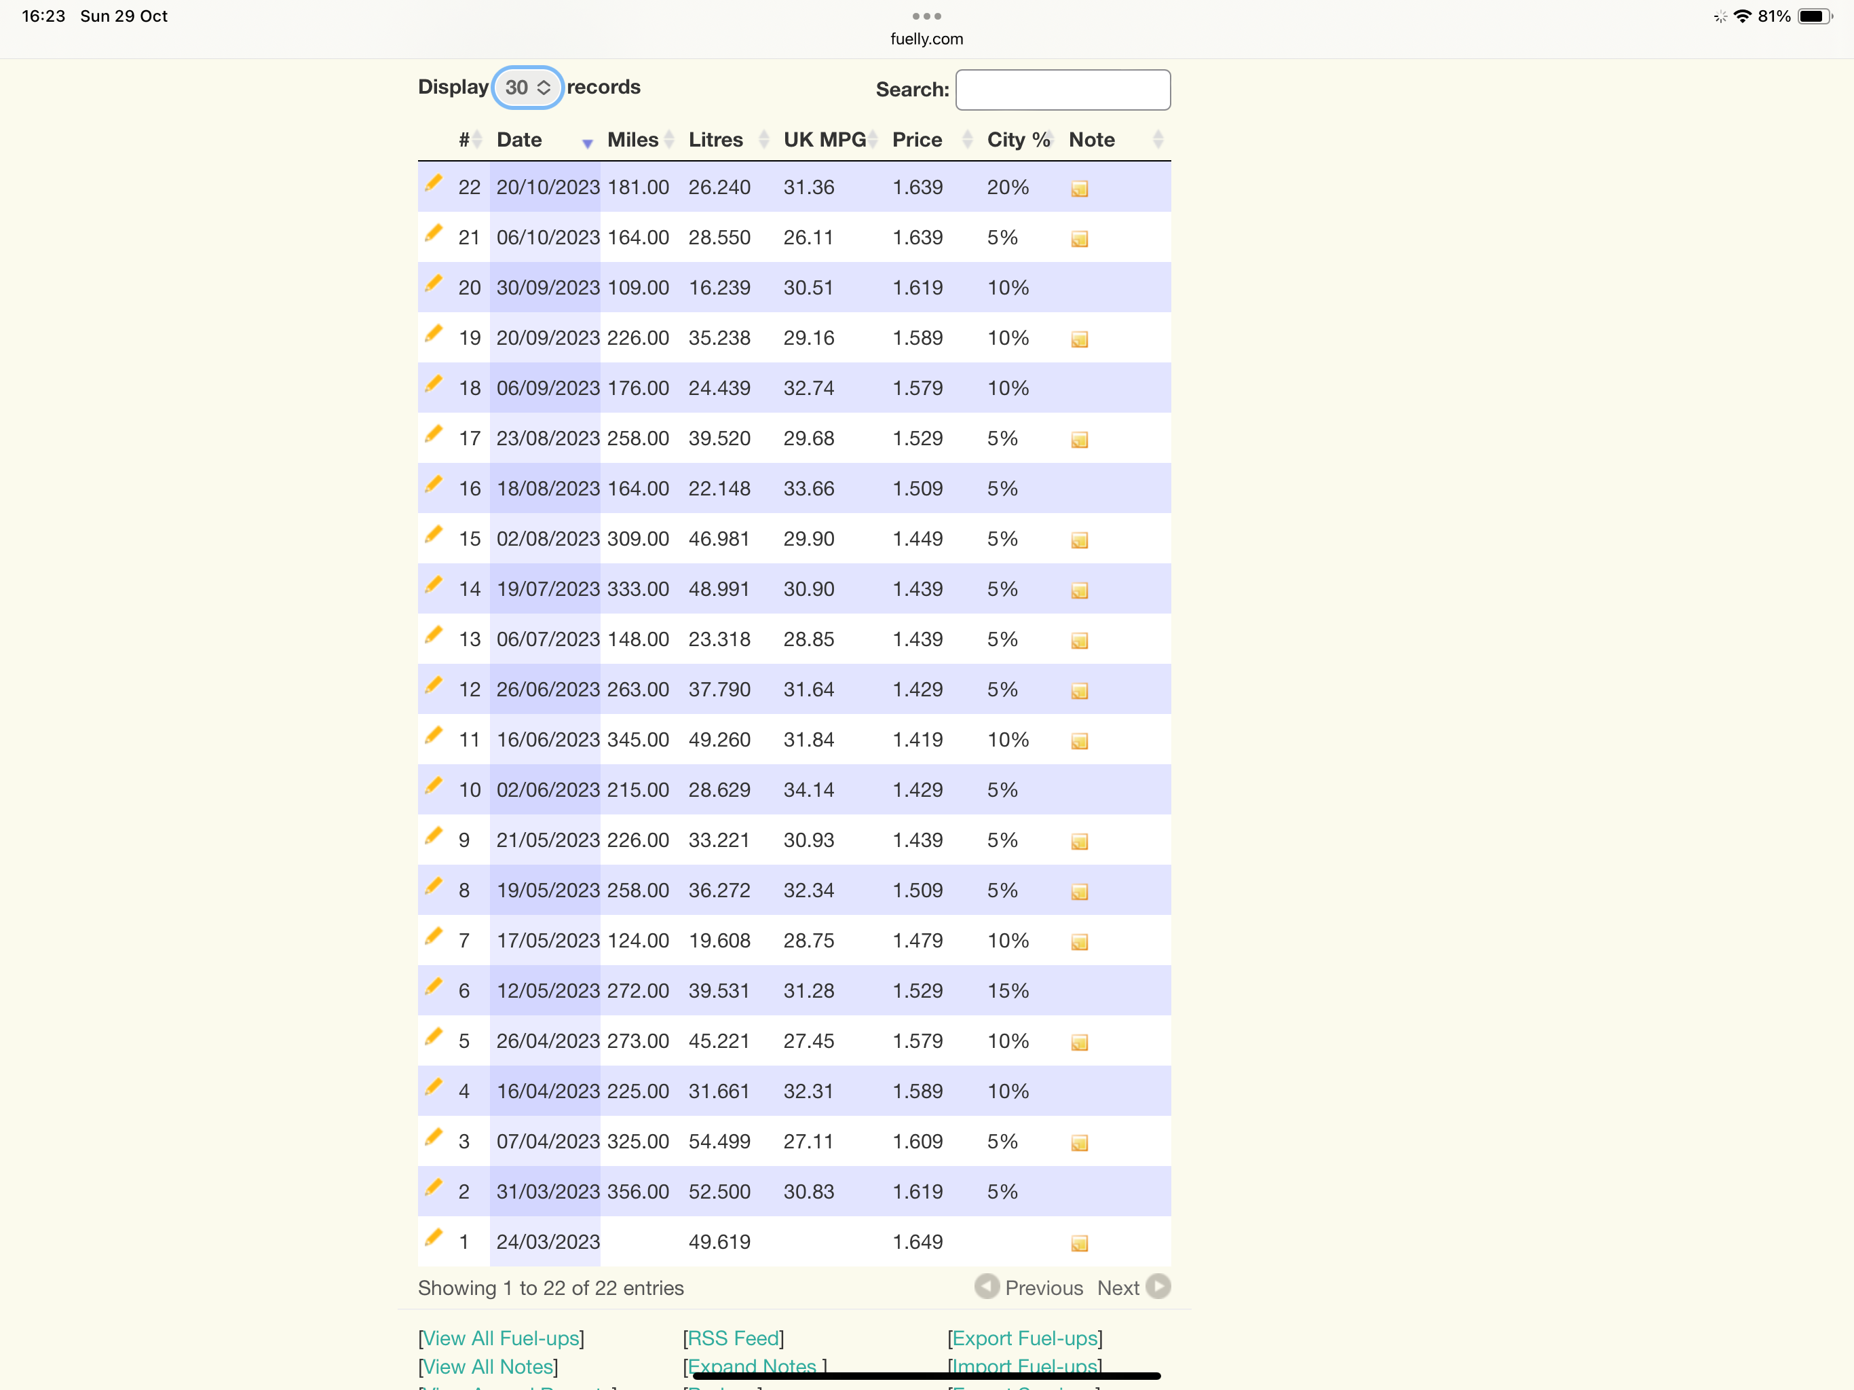Open the note icon for 21/05/2023

click(x=1080, y=842)
